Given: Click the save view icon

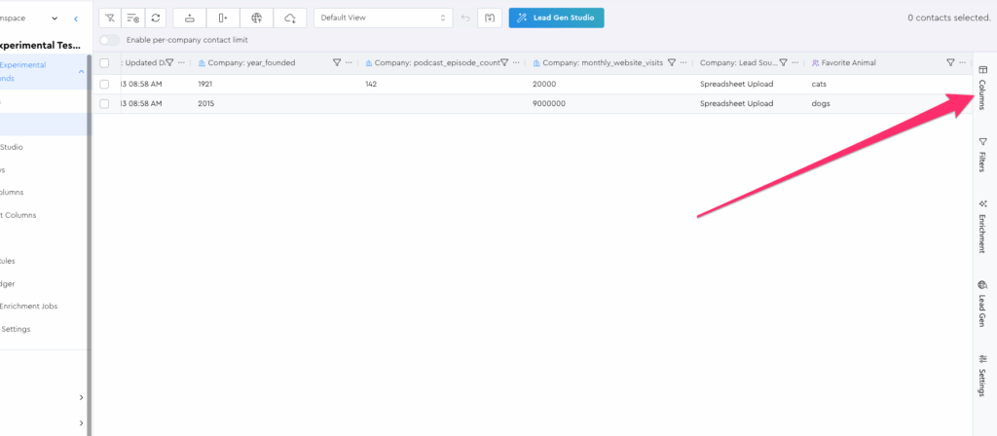Looking at the screenshot, I should click(x=491, y=18).
